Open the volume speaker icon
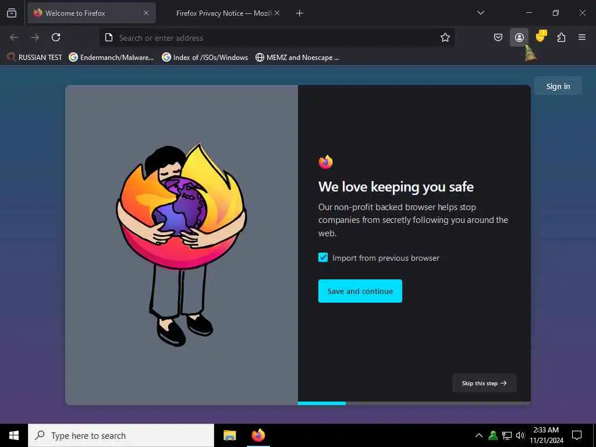This screenshot has width=596, height=447. [520, 435]
